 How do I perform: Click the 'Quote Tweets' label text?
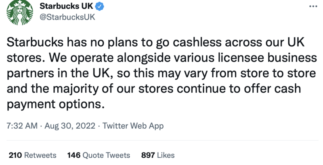pos(106,155)
